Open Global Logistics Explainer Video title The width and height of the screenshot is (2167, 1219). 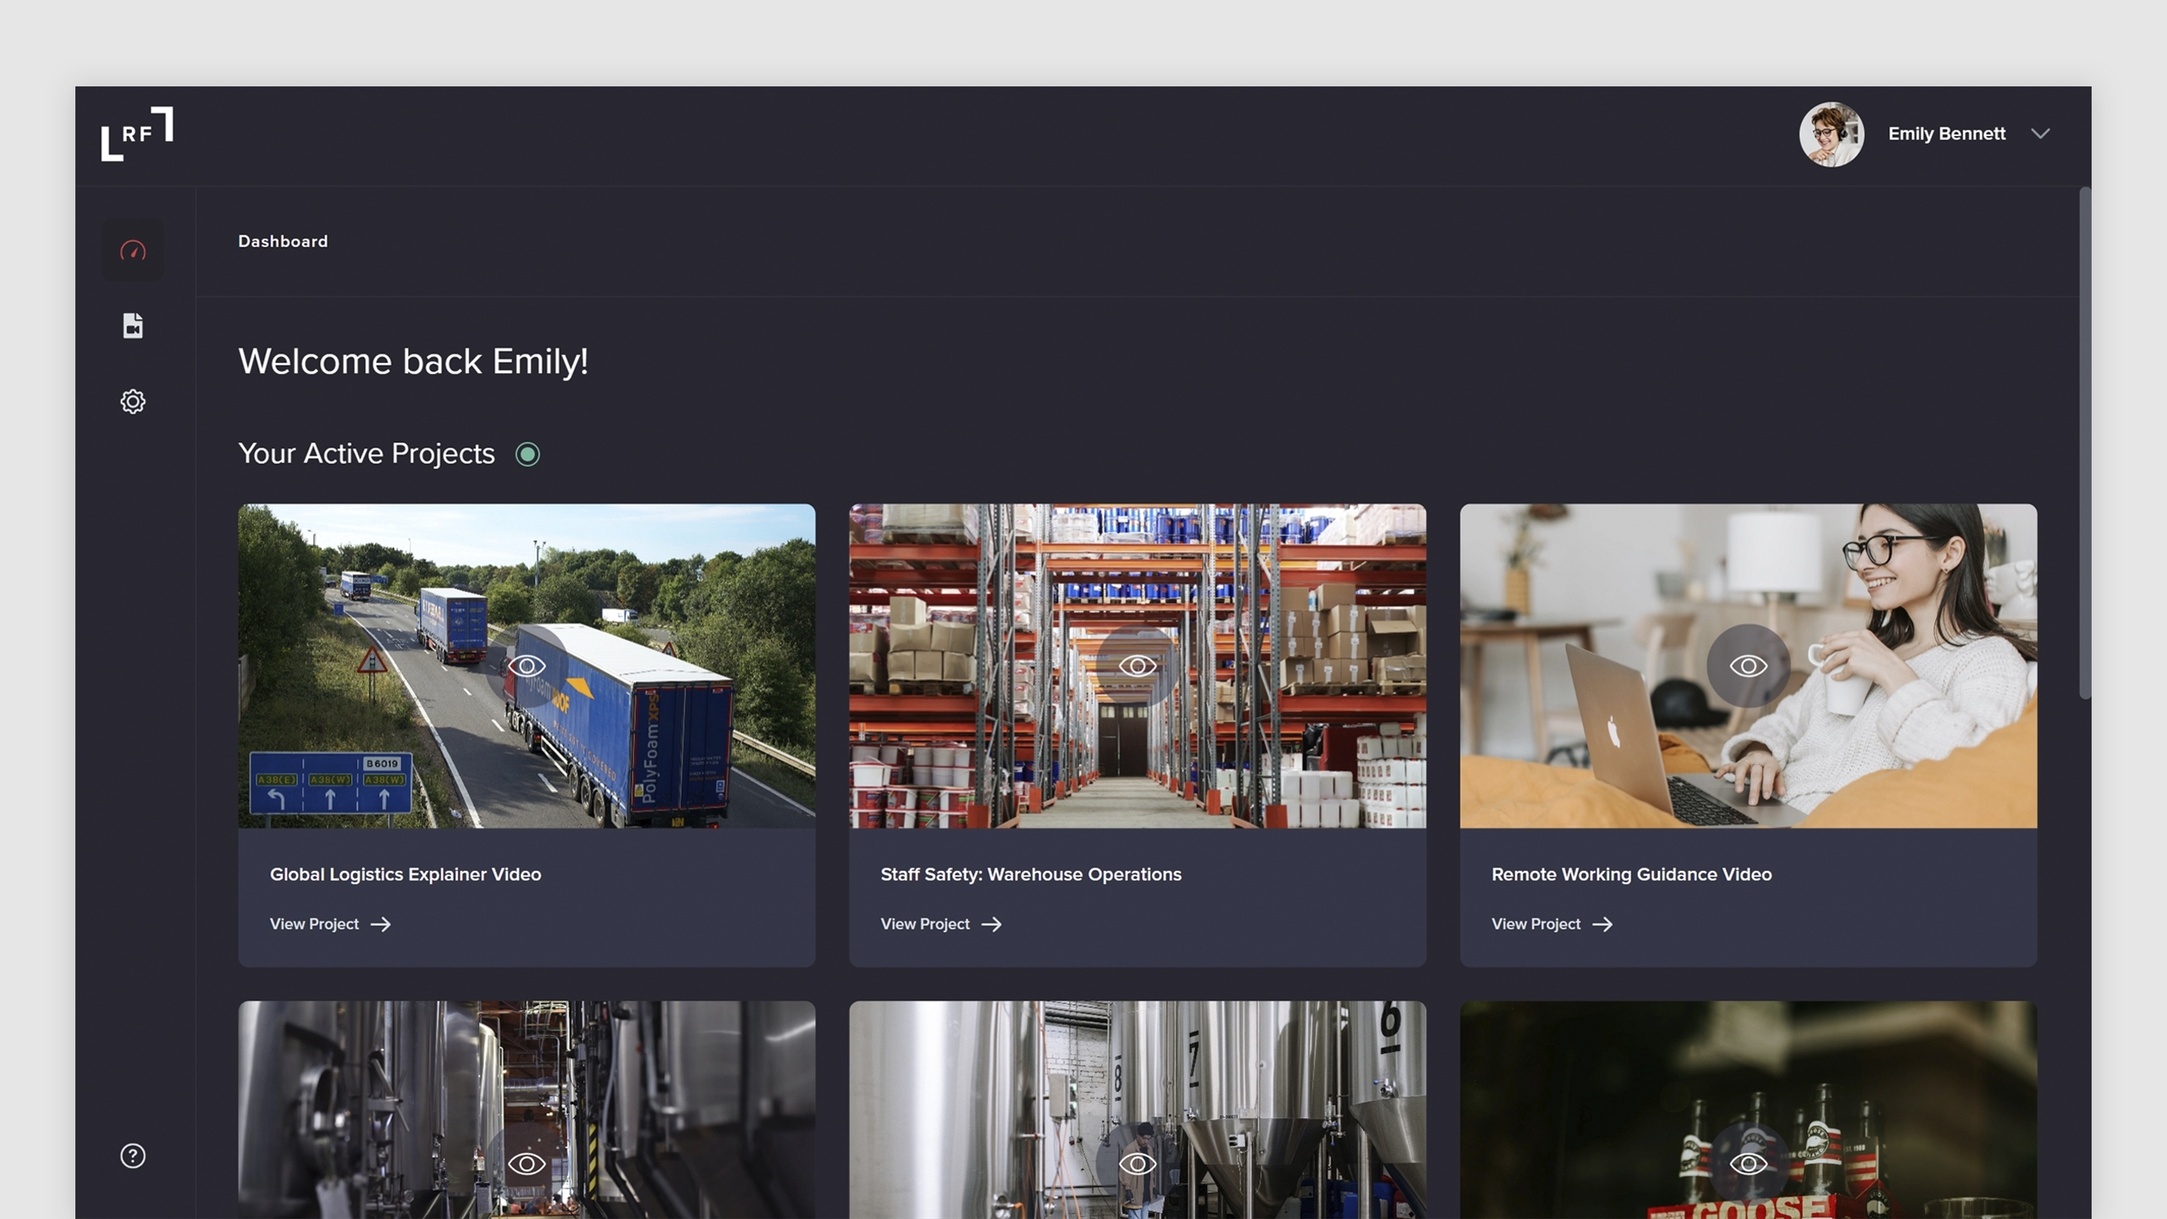tap(405, 874)
